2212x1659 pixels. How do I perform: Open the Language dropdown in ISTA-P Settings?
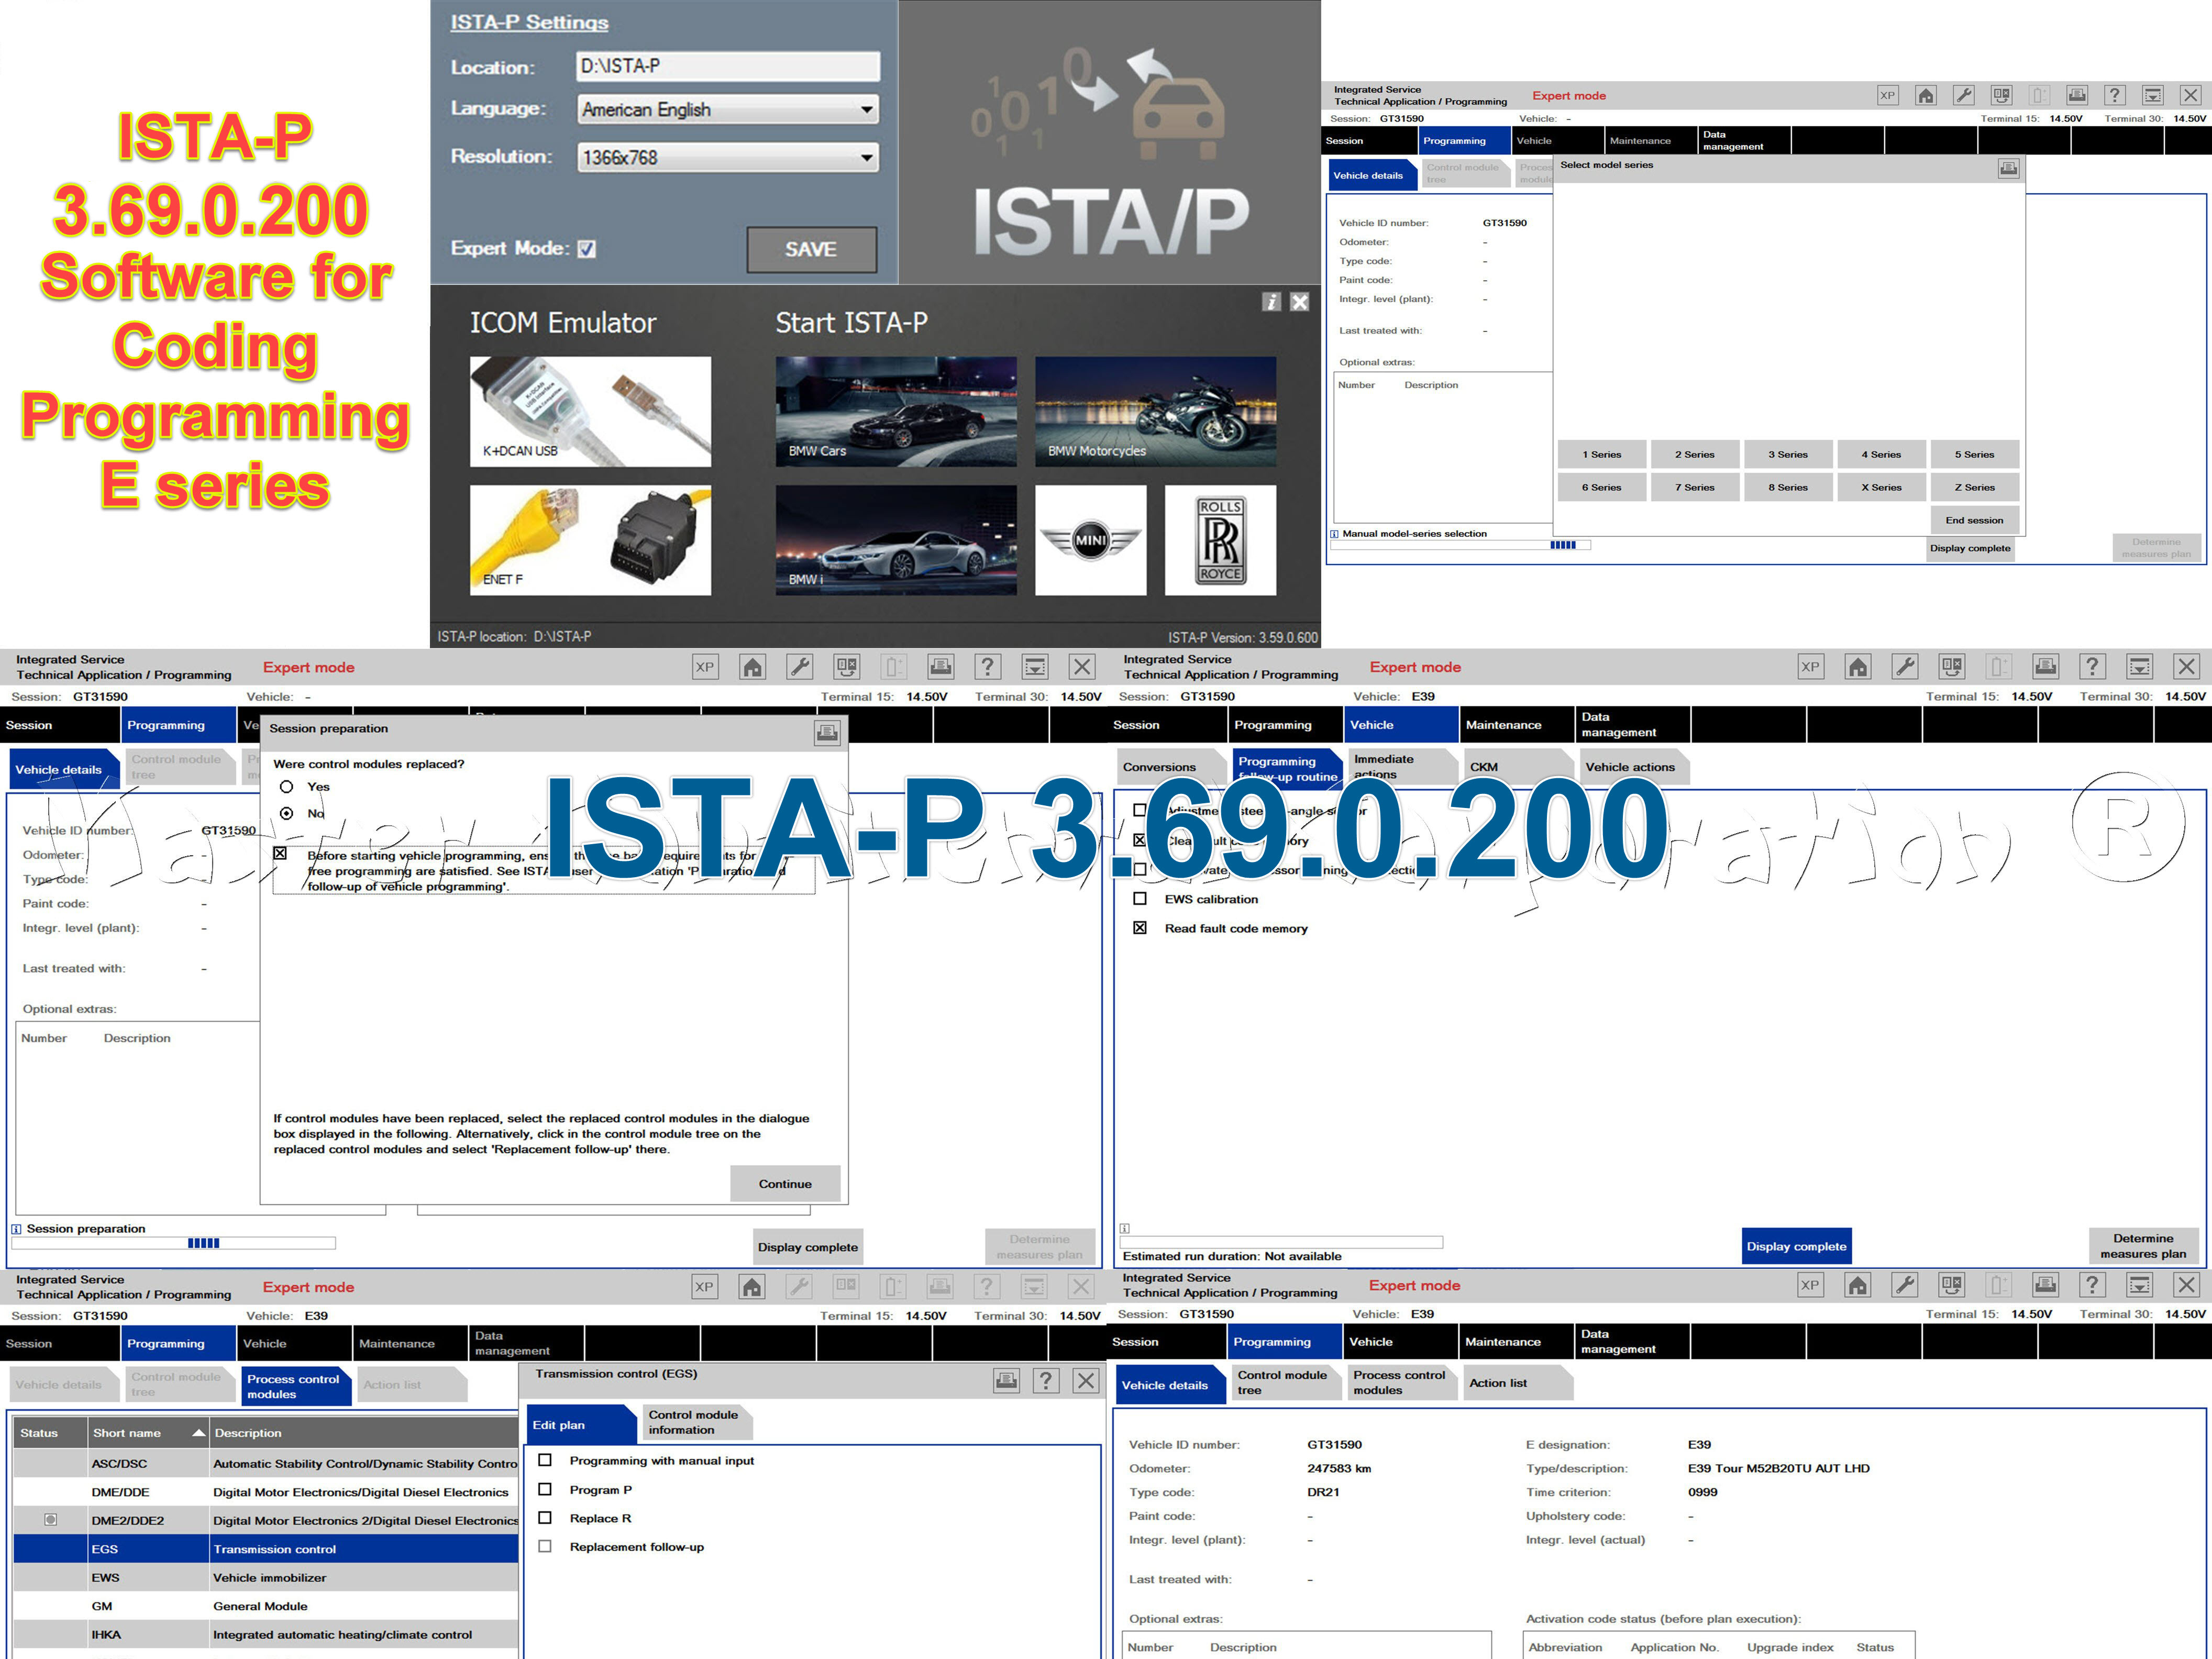[729, 109]
